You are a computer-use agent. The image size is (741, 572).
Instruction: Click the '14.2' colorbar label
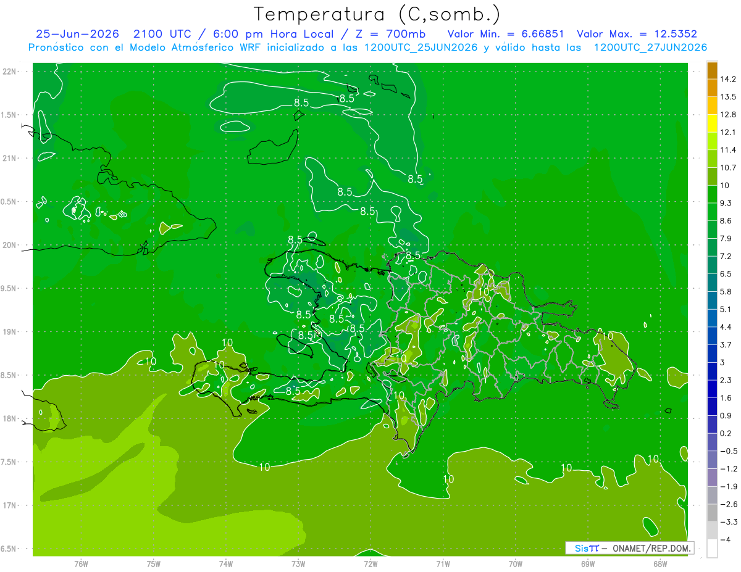[x=729, y=79]
